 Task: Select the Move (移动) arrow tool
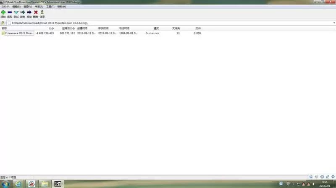tap(29, 13)
